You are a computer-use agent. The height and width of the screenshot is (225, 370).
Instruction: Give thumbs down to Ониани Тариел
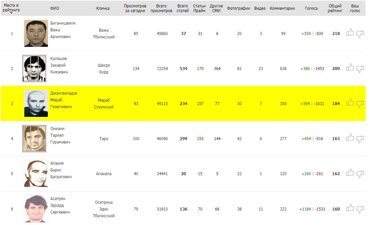pyautogui.click(x=360, y=139)
